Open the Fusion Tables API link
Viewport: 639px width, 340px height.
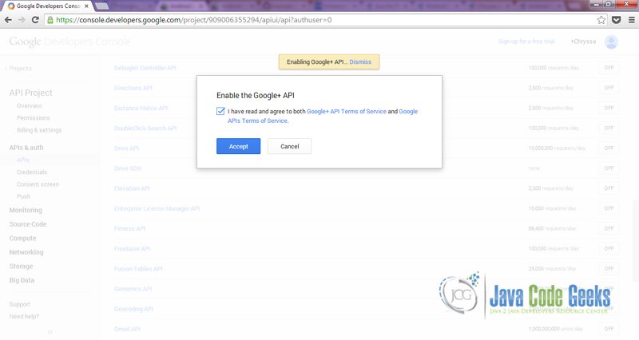138,269
